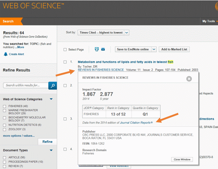Click the email records envelope icon
The image size is (218, 169).
(103, 49)
